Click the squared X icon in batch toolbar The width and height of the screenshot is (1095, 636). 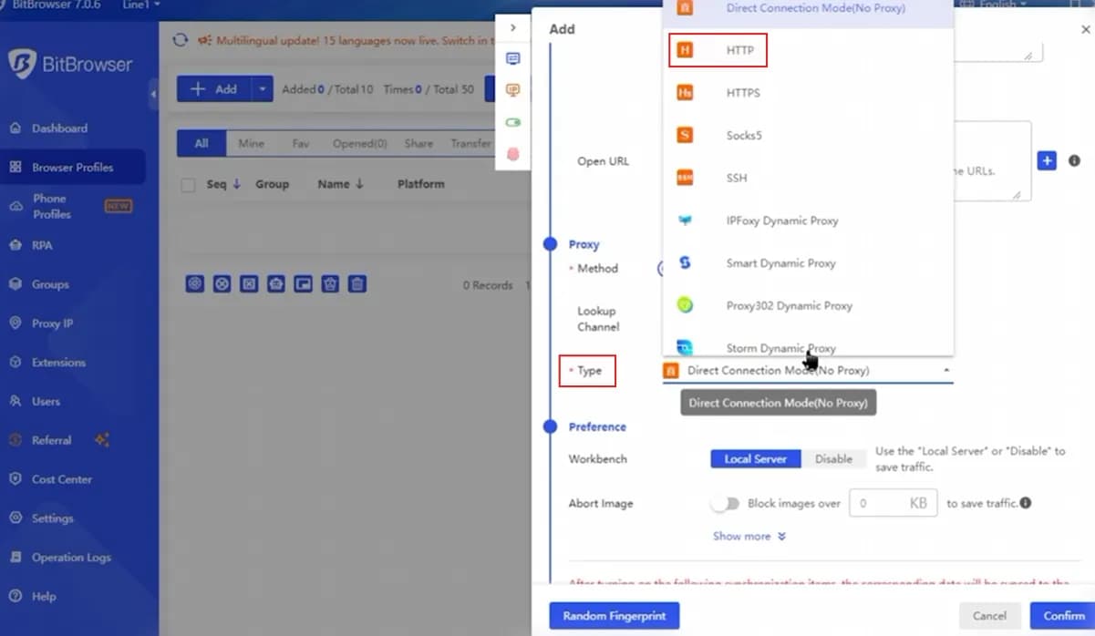click(x=249, y=284)
